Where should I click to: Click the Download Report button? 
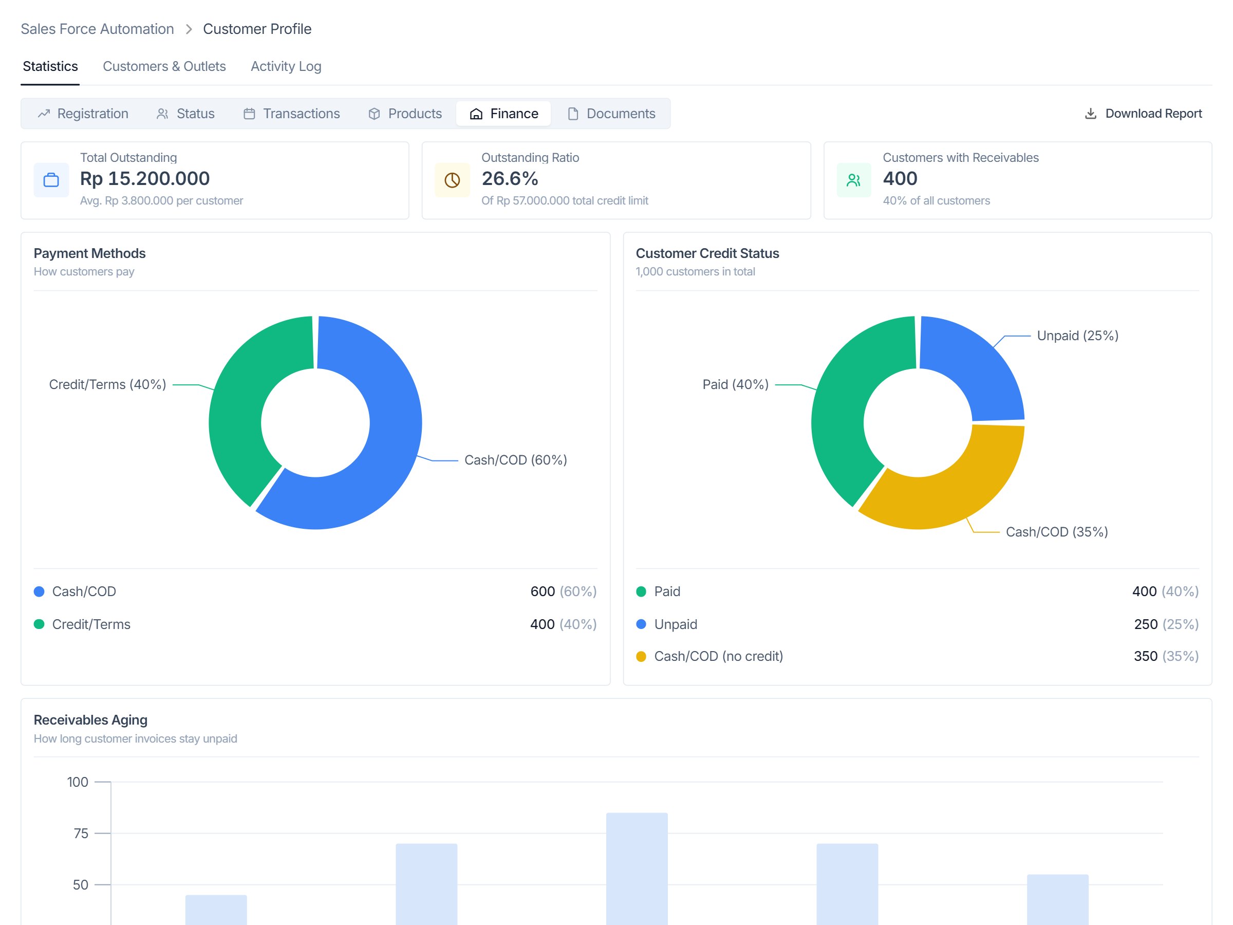click(1143, 114)
